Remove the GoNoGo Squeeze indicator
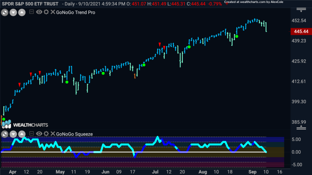The width and height of the screenshot is (312, 175). [x=53, y=134]
